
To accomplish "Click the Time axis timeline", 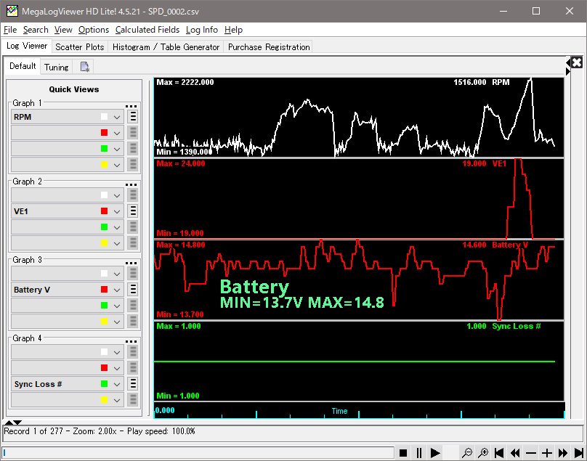I will click(359, 410).
